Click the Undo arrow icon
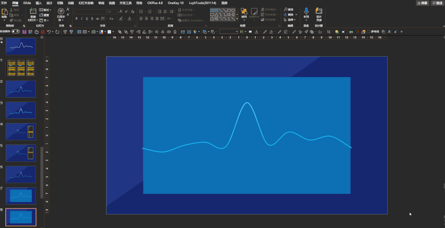This screenshot has height=228, width=445. (49, 32)
